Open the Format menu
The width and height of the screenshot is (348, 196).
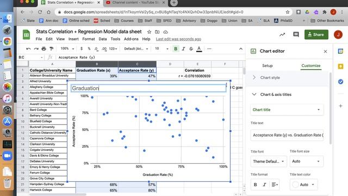pos(89,39)
